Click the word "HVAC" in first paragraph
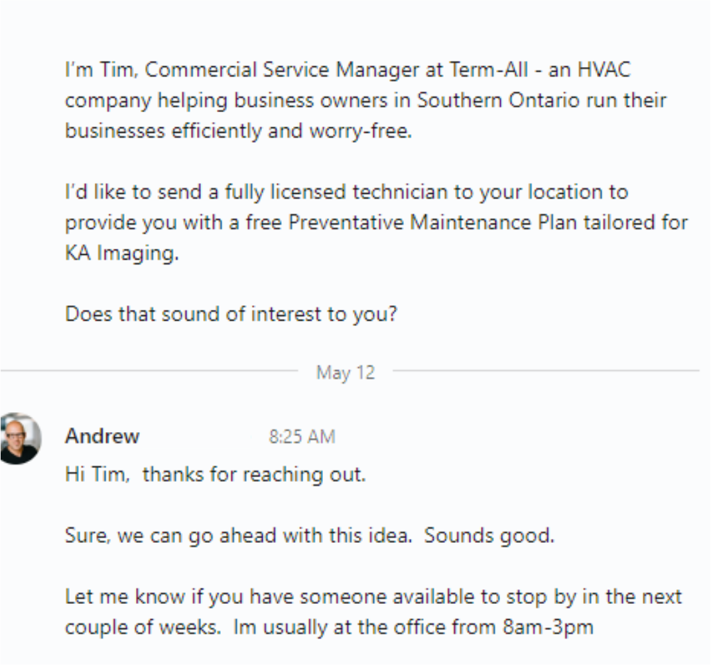 [604, 70]
